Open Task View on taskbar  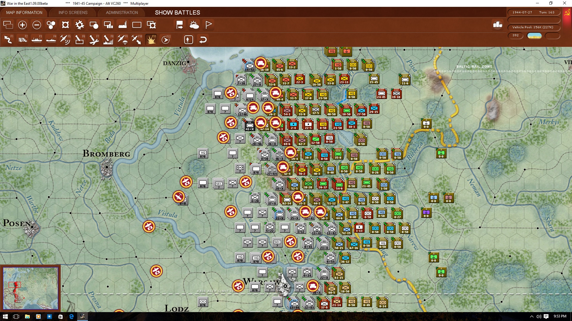point(16,316)
